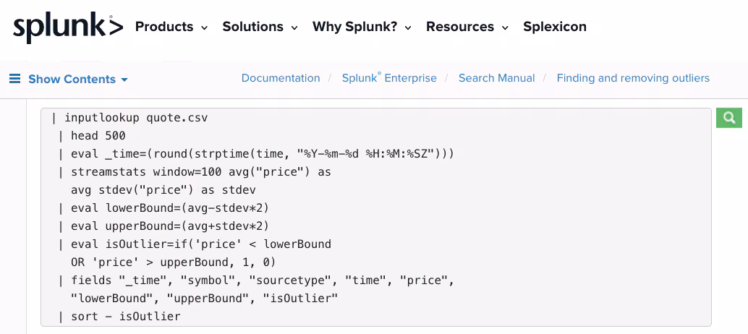
Task: Open the Solutions menu
Action: [x=252, y=27]
